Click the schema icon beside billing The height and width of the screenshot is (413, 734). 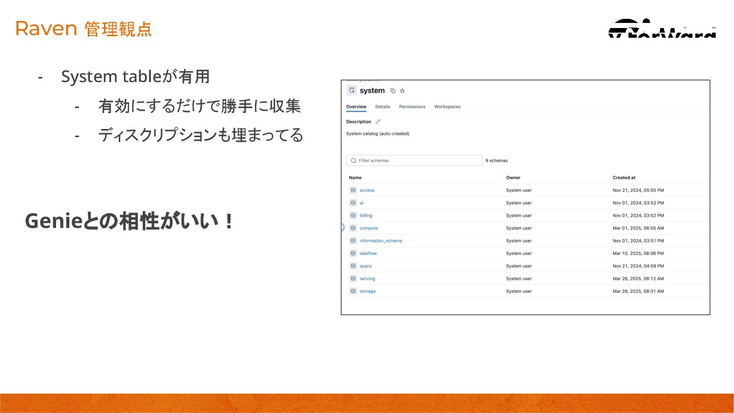click(353, 216)
